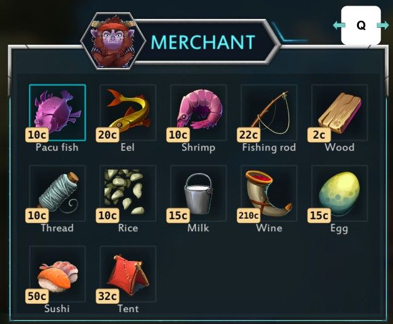Click the 50c price tag on Sushi
Screen dimensions: 393x324
[37, 296]
